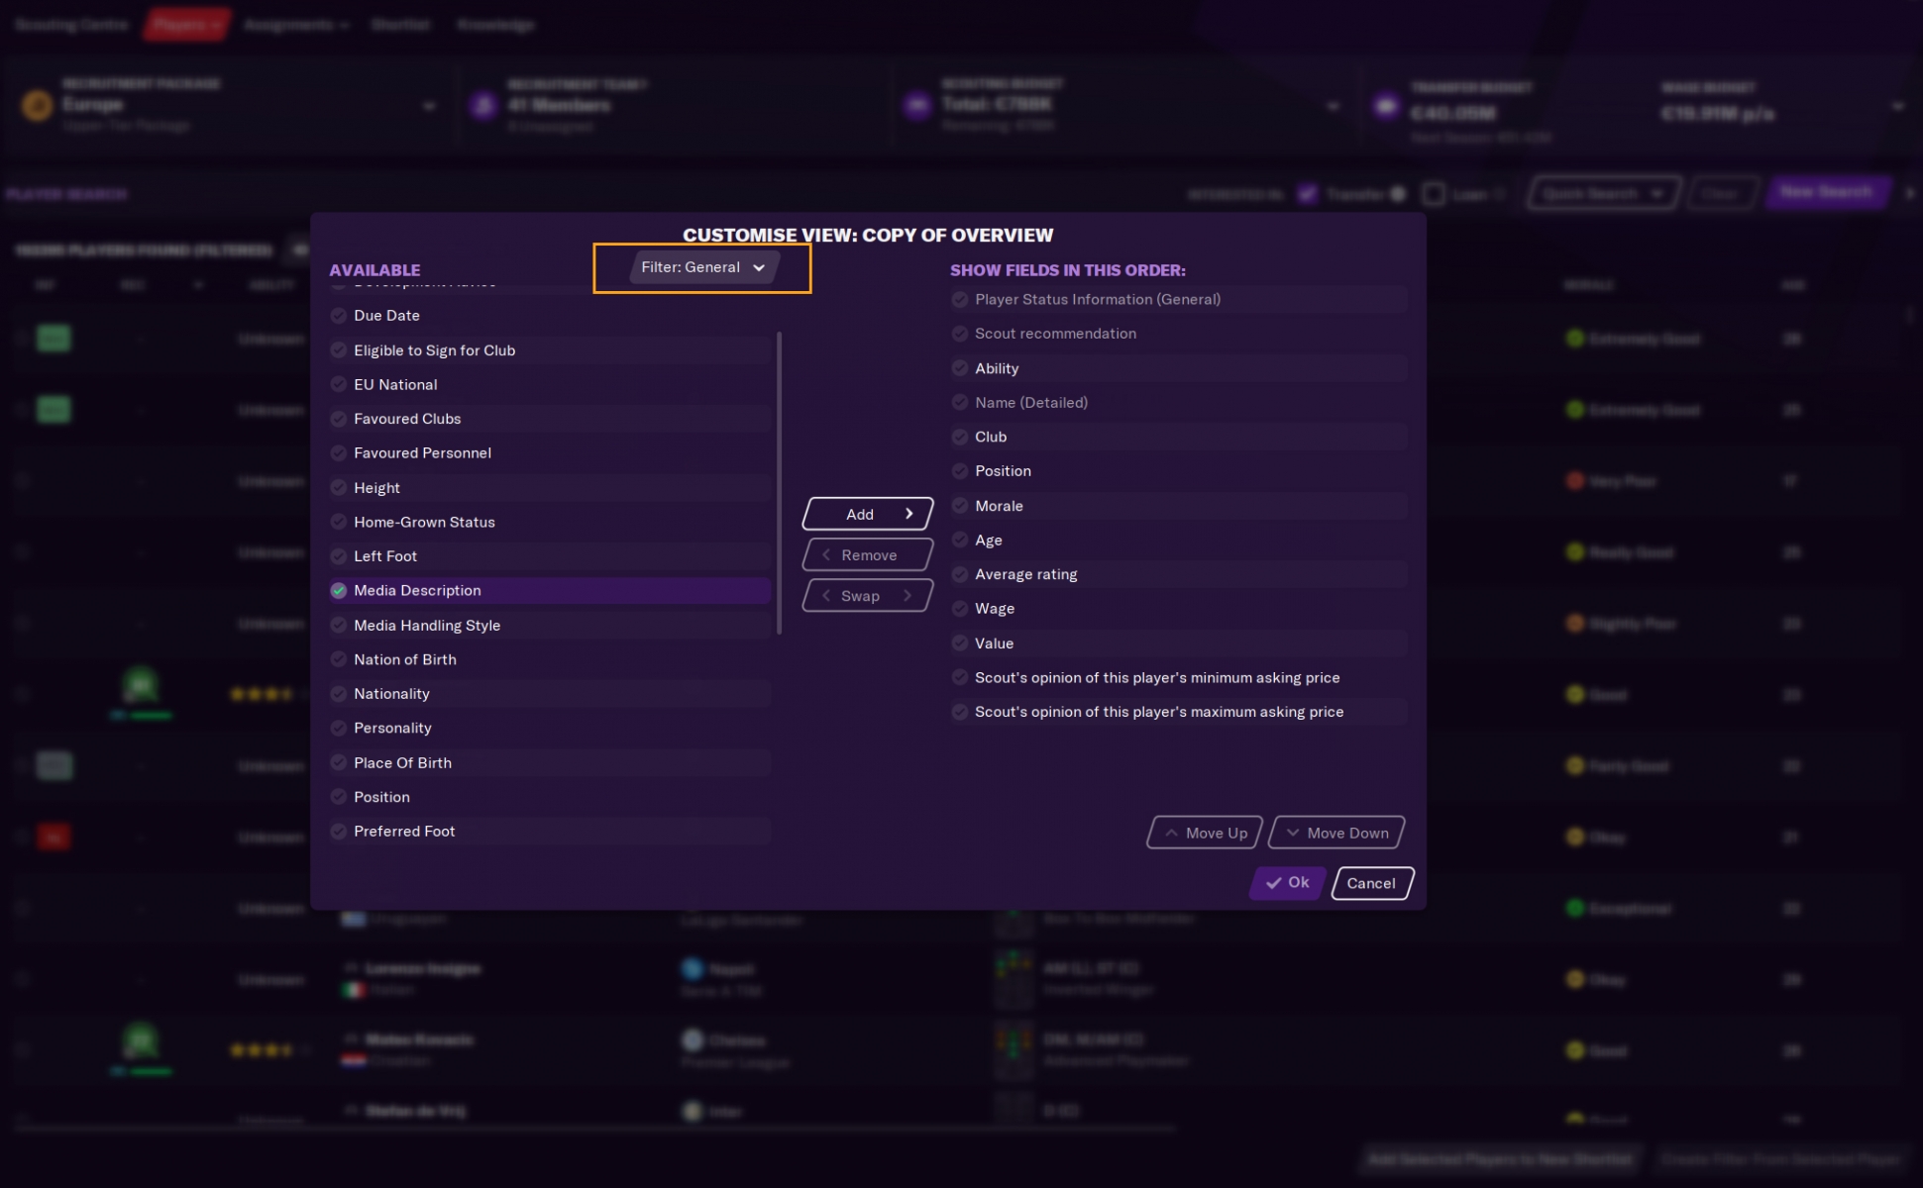The height and width of the screenshot is (1188, 1923).
Task: Click the Swap button to exchange fields
Action: coord(867,595)
